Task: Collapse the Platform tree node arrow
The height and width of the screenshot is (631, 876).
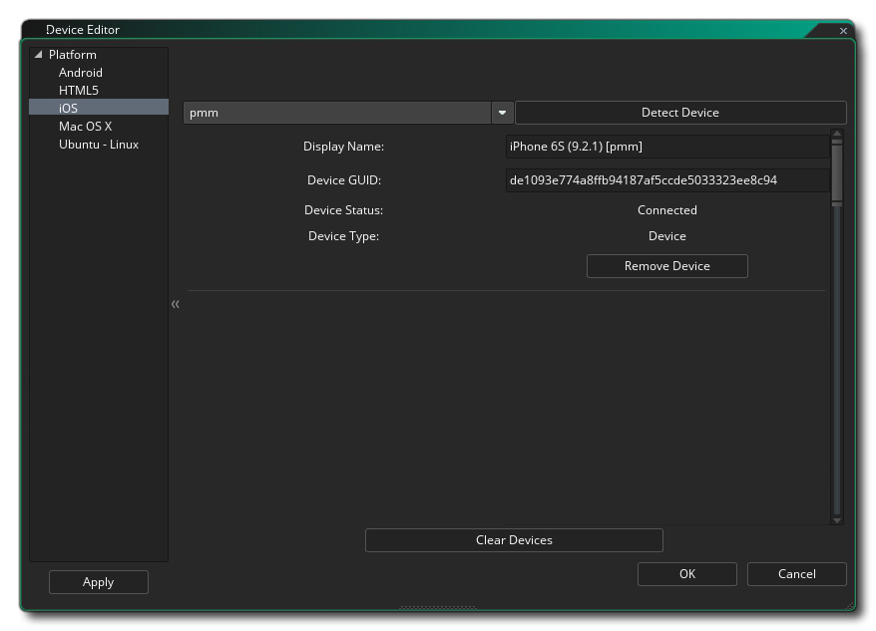Action: pos(39,55)
